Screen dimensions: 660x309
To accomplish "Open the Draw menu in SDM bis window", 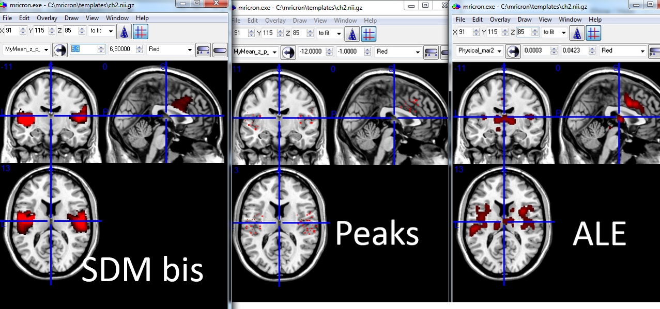I will 71,18.
